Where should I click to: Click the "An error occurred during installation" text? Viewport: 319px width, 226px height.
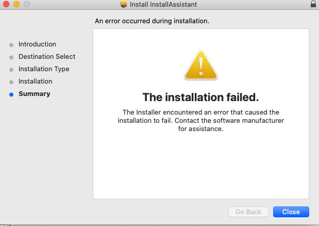tap(152, 21)
